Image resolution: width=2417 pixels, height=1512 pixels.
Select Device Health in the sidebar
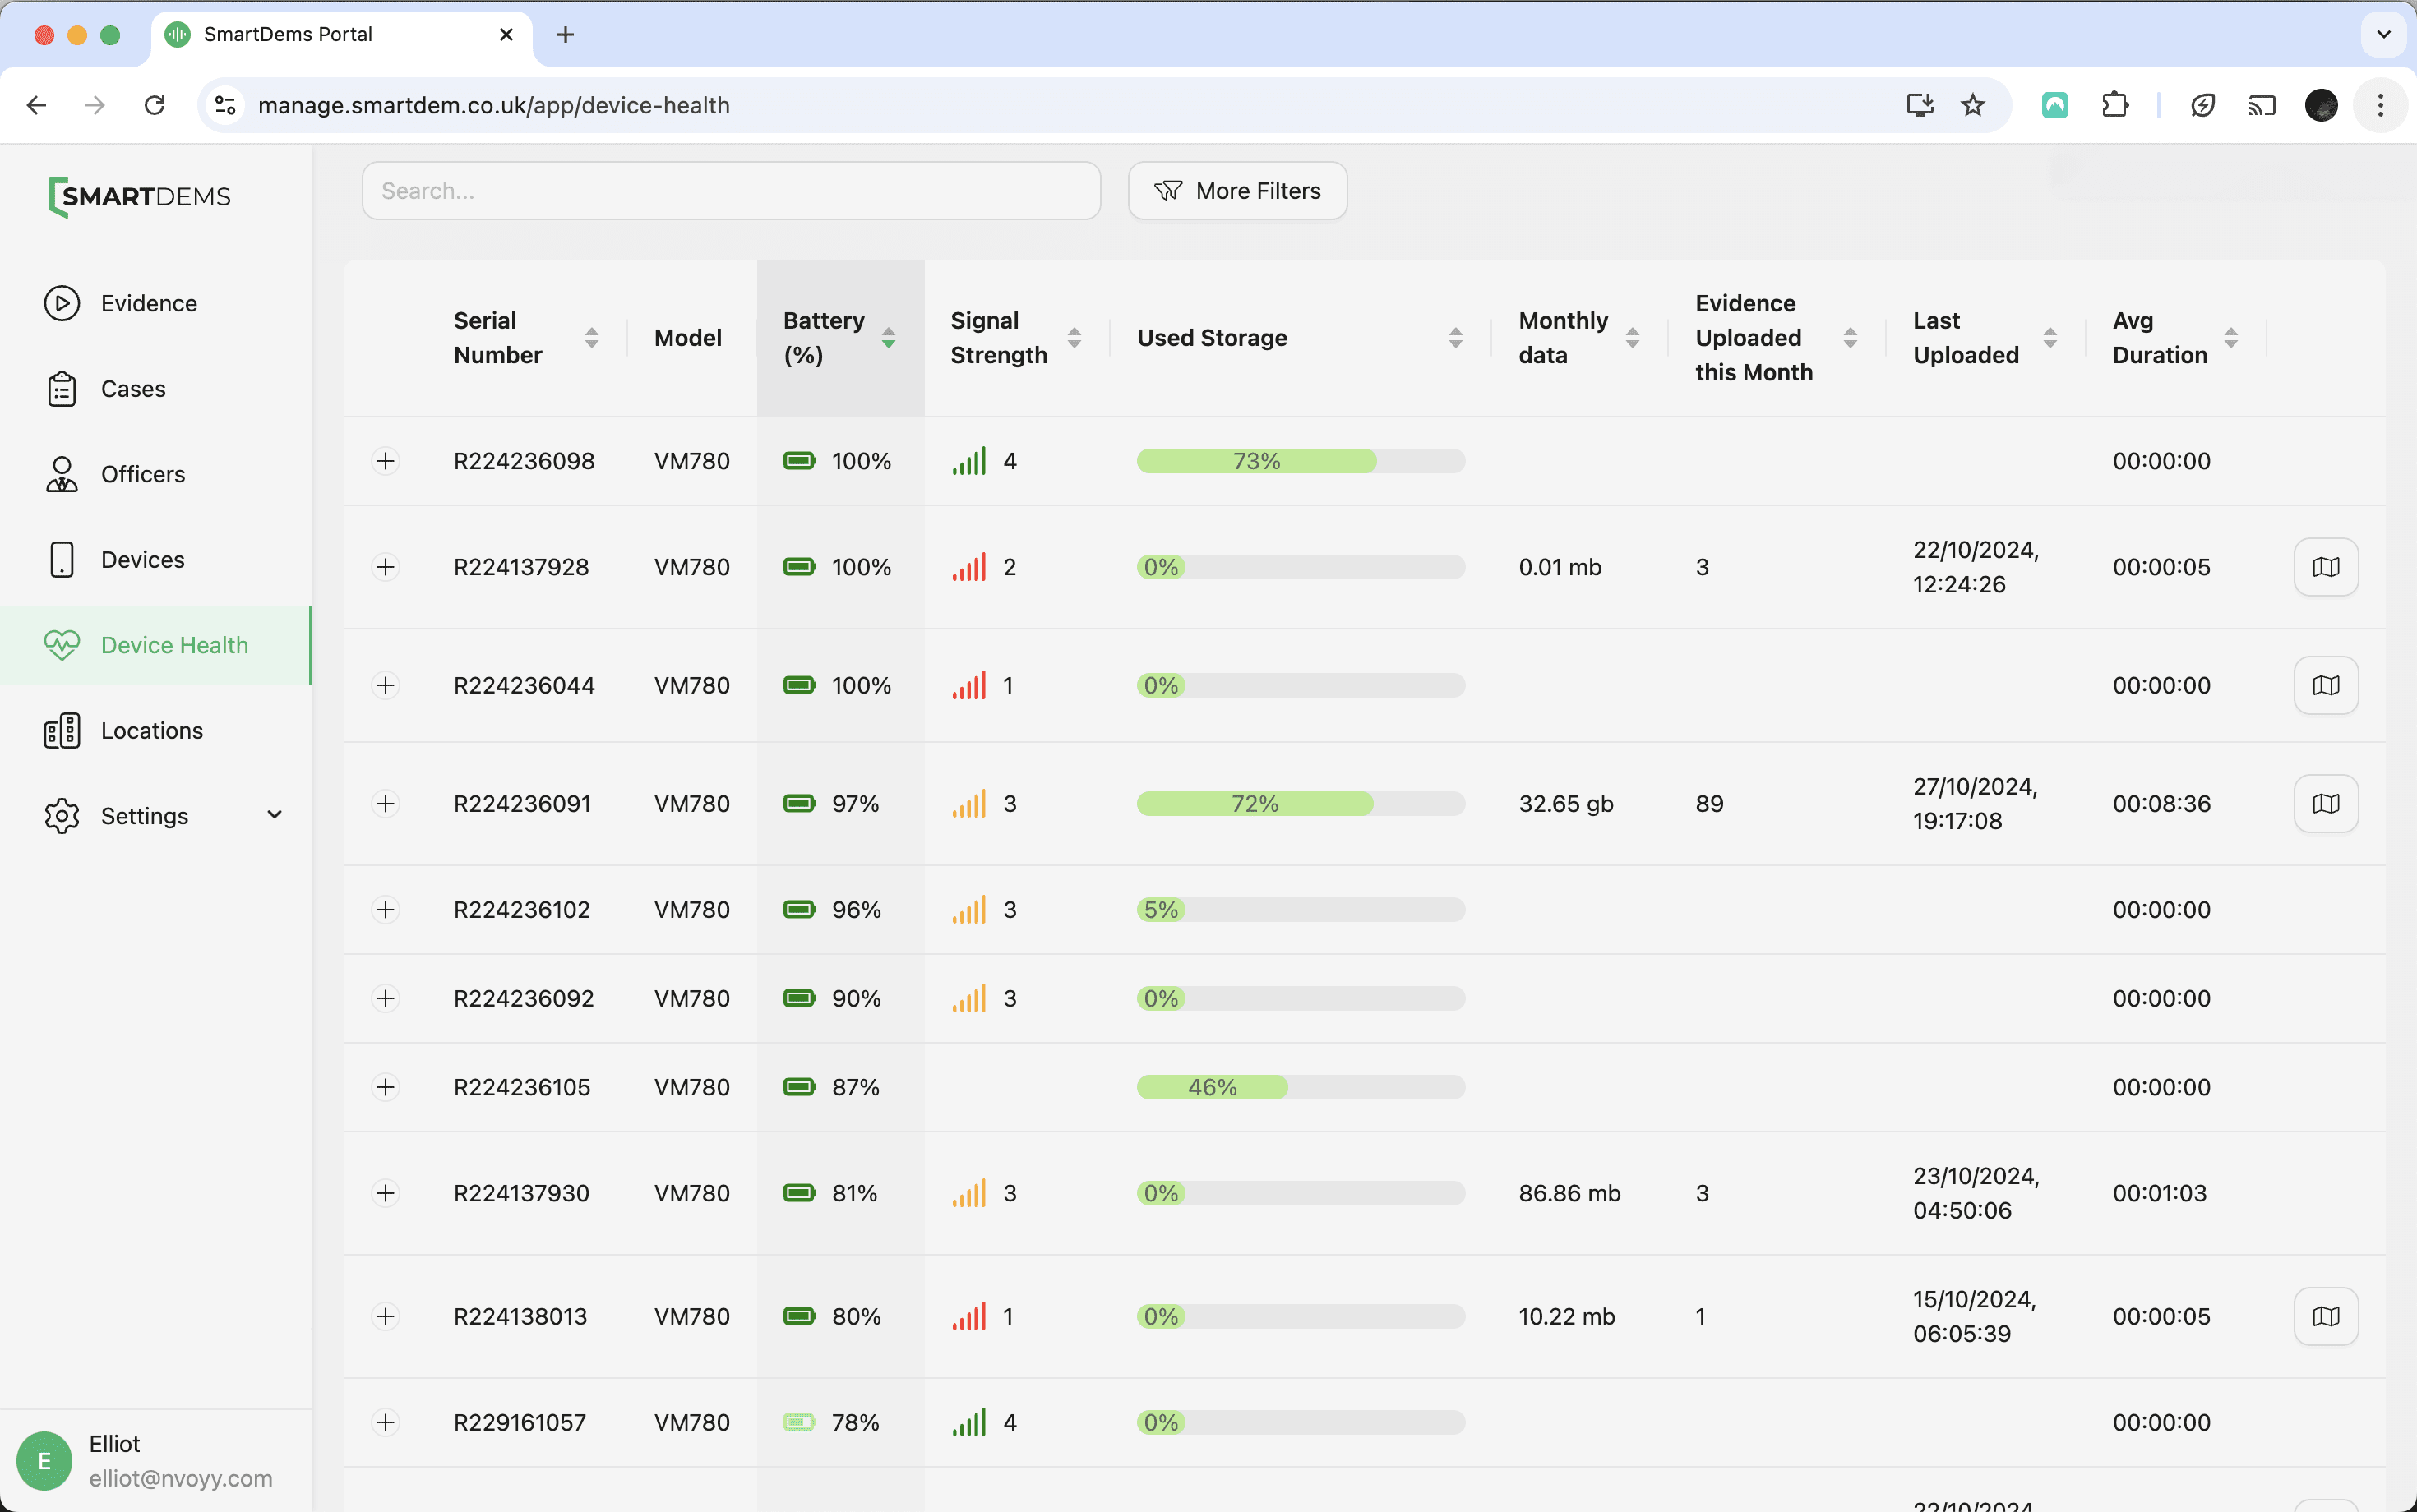(155, 645)
